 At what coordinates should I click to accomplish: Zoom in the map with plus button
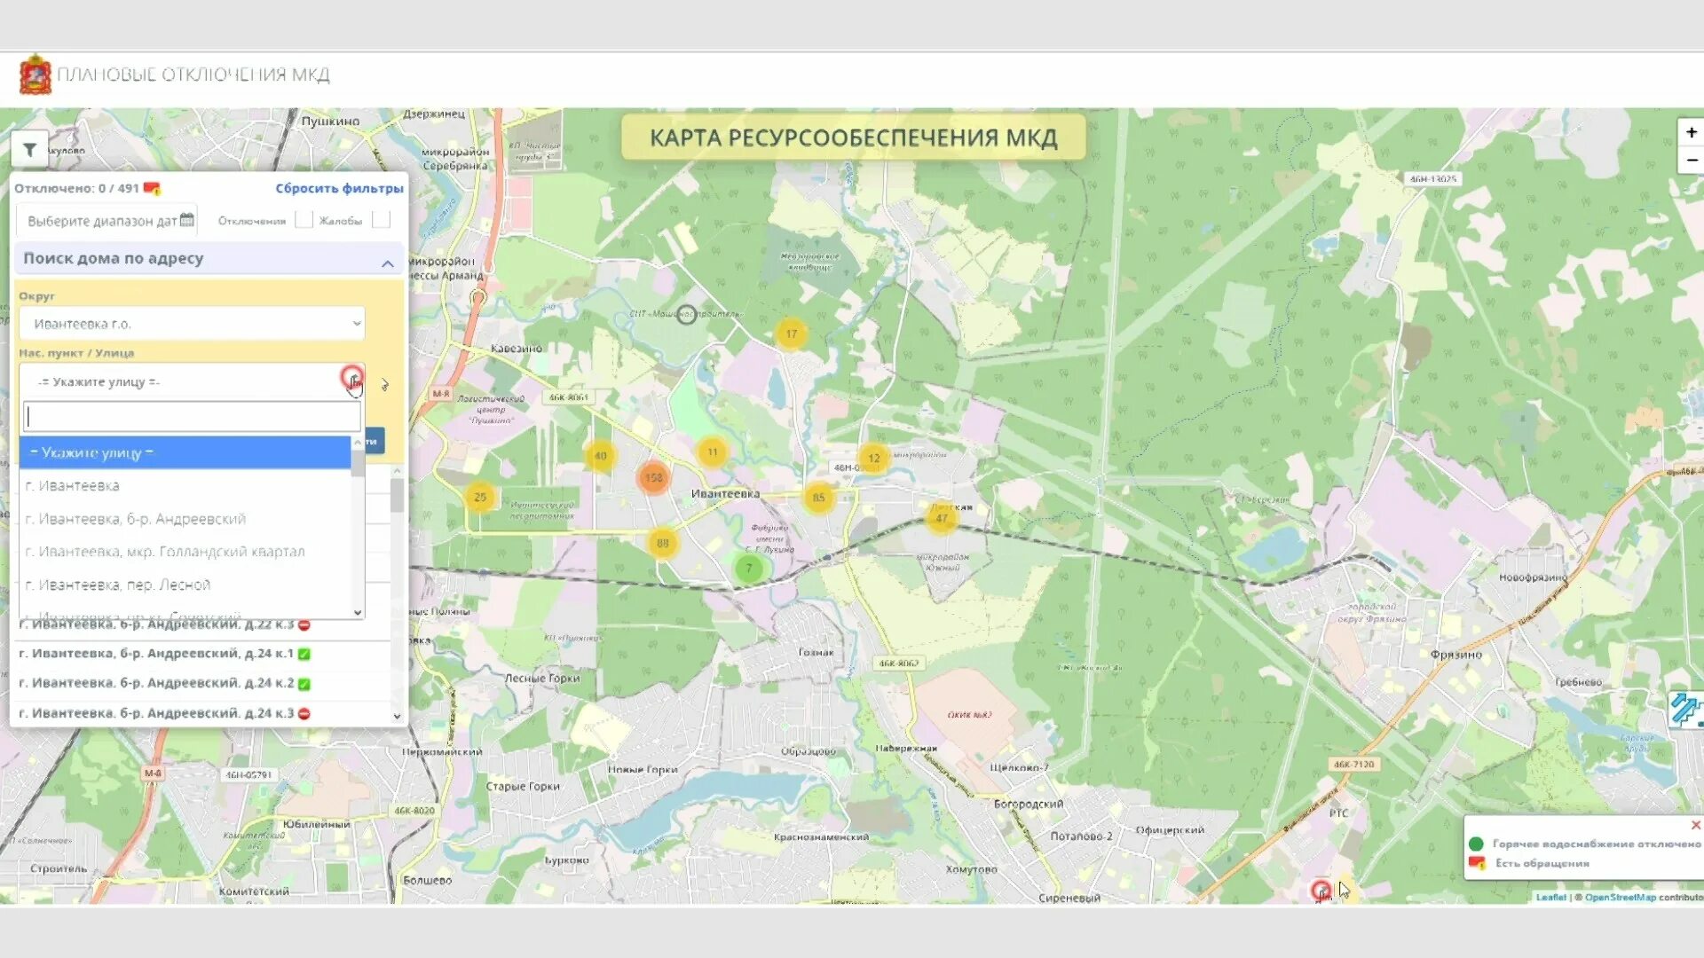[x=1691, y=132]
